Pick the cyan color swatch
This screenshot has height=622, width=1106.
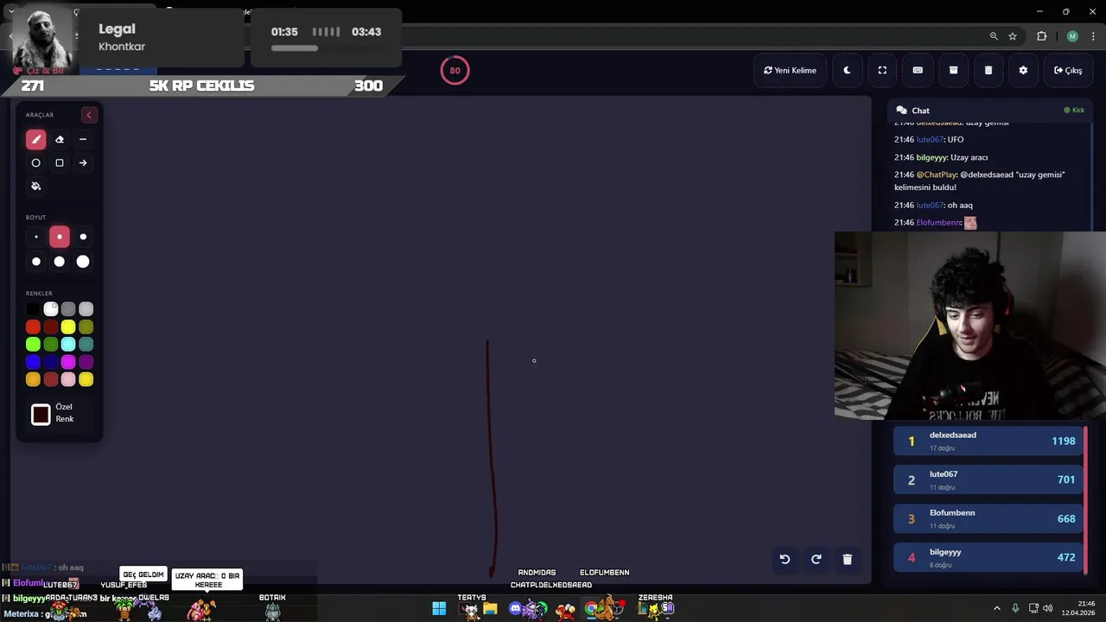68,345
